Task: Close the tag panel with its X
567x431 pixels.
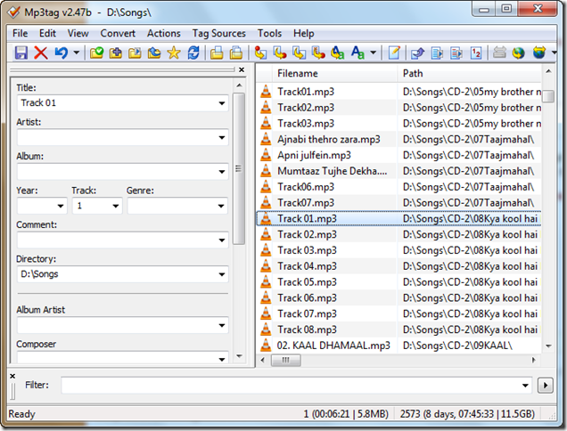Action: click(x=242, y=69)
